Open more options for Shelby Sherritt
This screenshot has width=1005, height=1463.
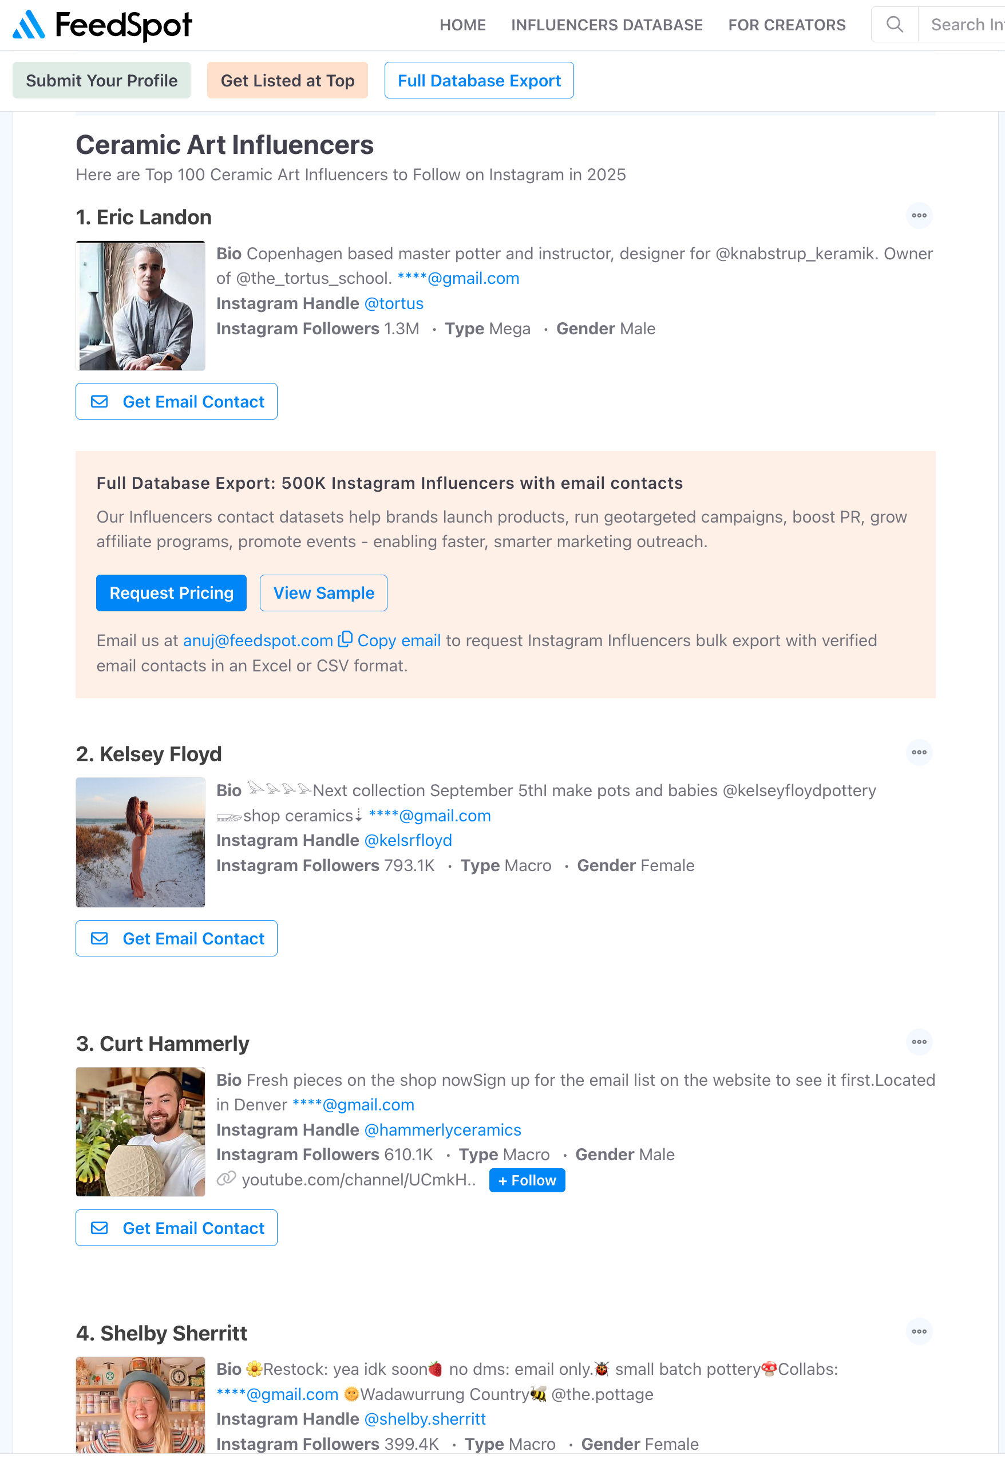pos(919,1332)
